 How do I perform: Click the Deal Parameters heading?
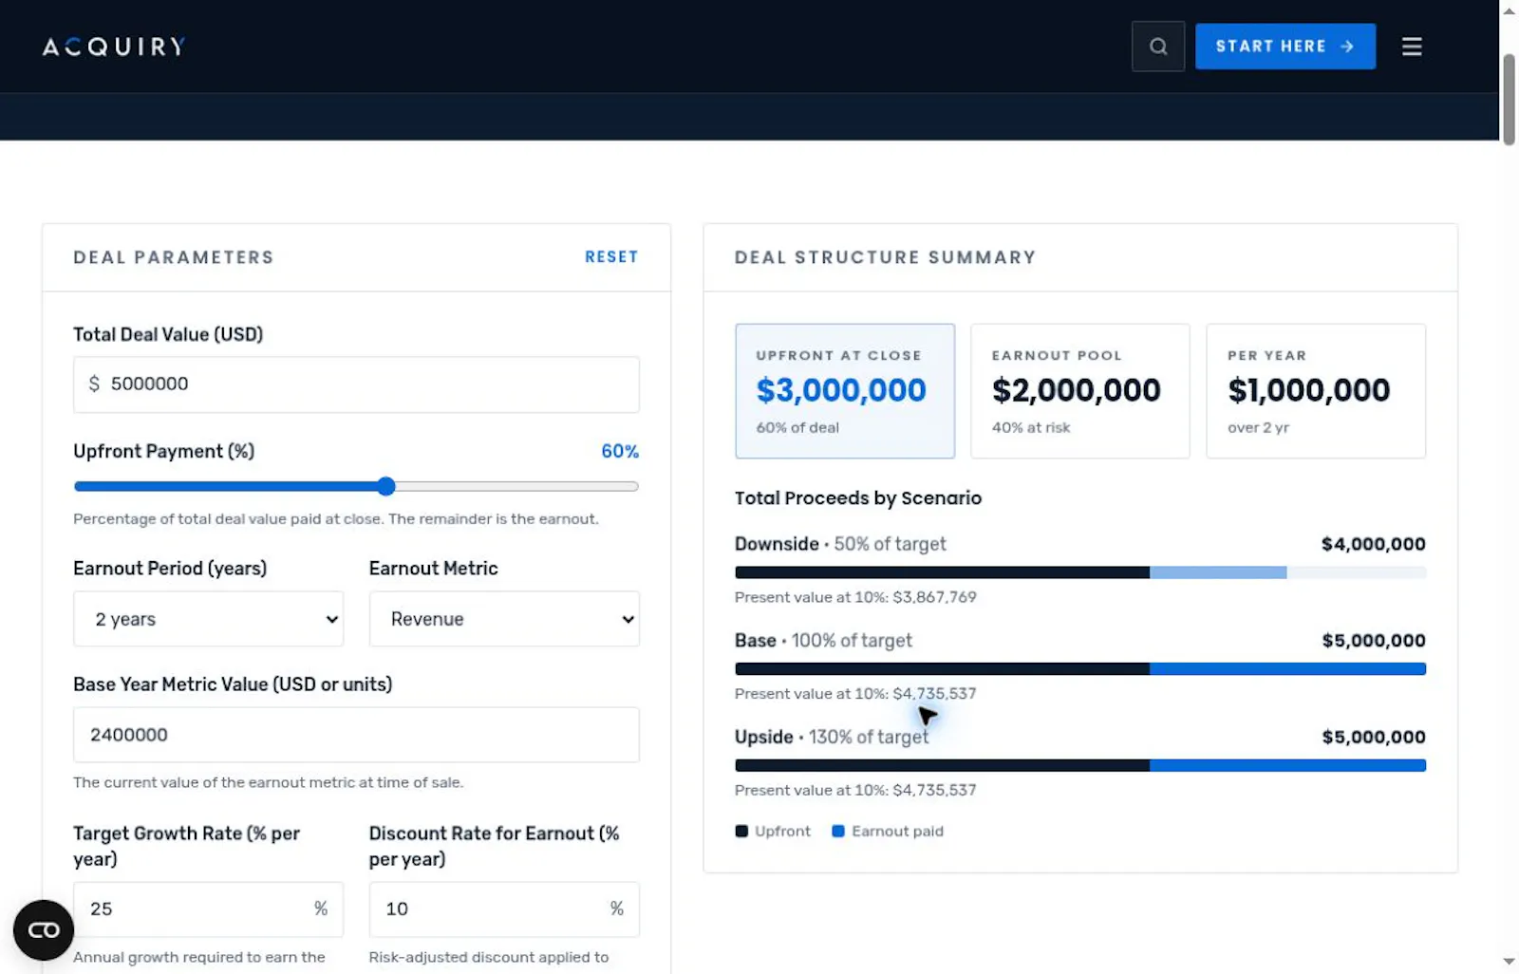pyautogui.click(x=174, y=257)
